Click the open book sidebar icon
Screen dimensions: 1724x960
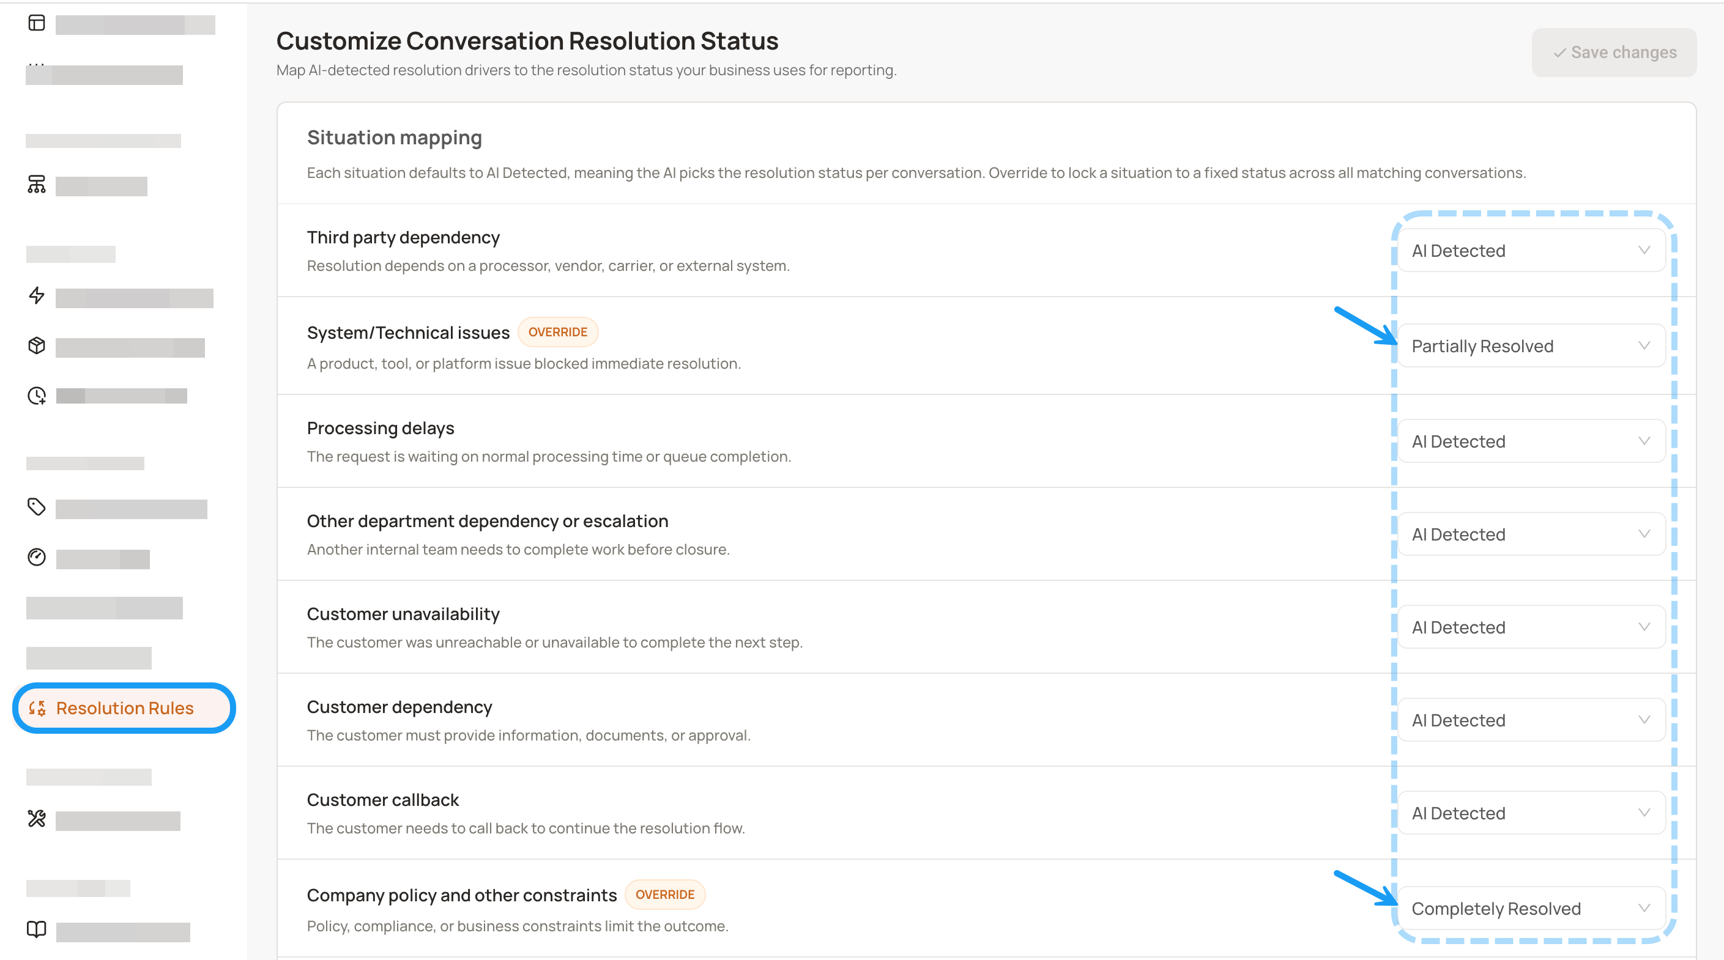pyautogui.click(x=37, y=930)
